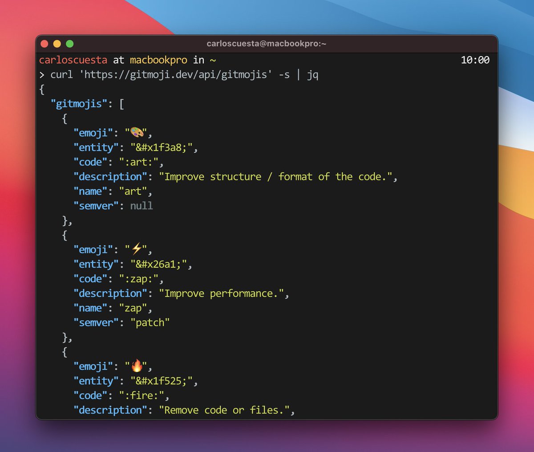The height and width of the screenshot is (452, 534).
Task: Click the entity value &#x26a1;
Action: tap(158, 265)
